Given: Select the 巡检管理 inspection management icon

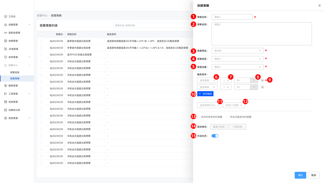Looking at the screenshot, I should 5,101.
